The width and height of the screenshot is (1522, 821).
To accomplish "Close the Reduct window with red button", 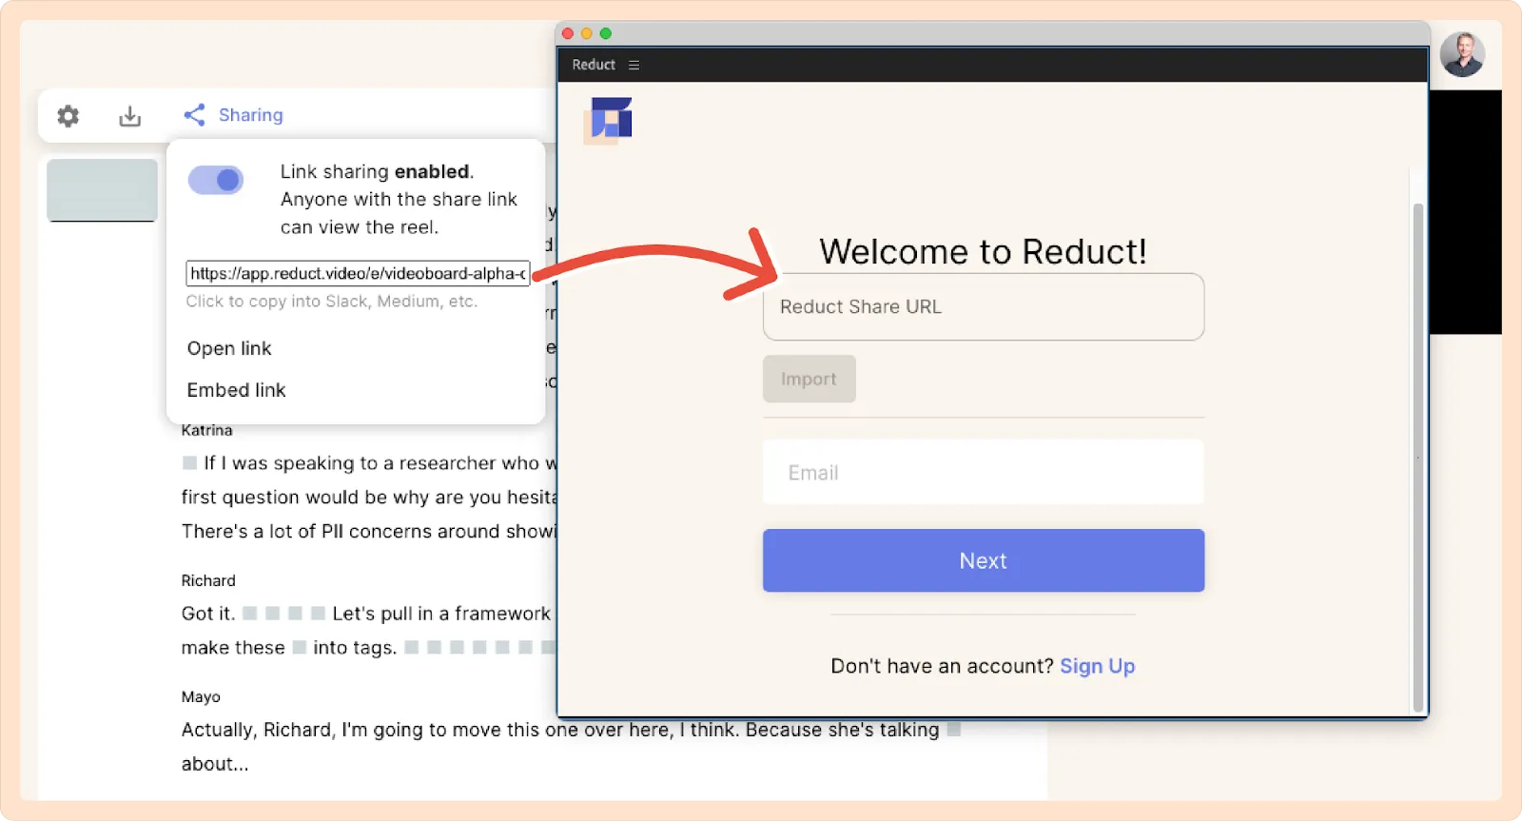I will [568, 33].
